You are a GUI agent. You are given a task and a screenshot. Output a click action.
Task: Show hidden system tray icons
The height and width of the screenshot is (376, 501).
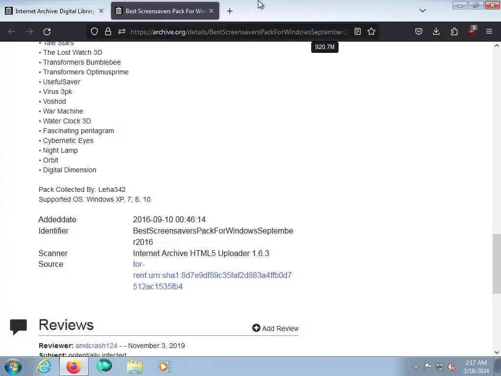416,367
